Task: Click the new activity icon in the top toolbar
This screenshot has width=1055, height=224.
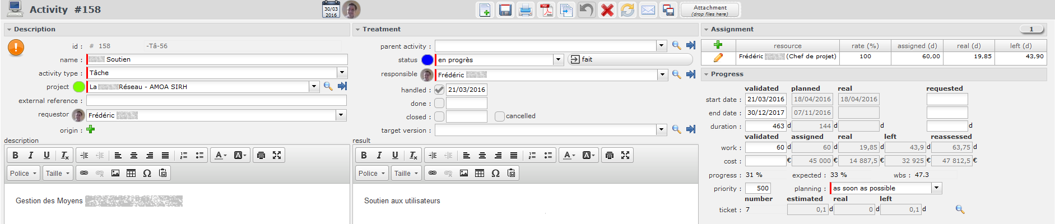Action: click(x=485, y=10)
